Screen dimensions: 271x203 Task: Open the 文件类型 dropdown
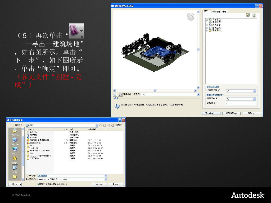[x=106, y=179]
